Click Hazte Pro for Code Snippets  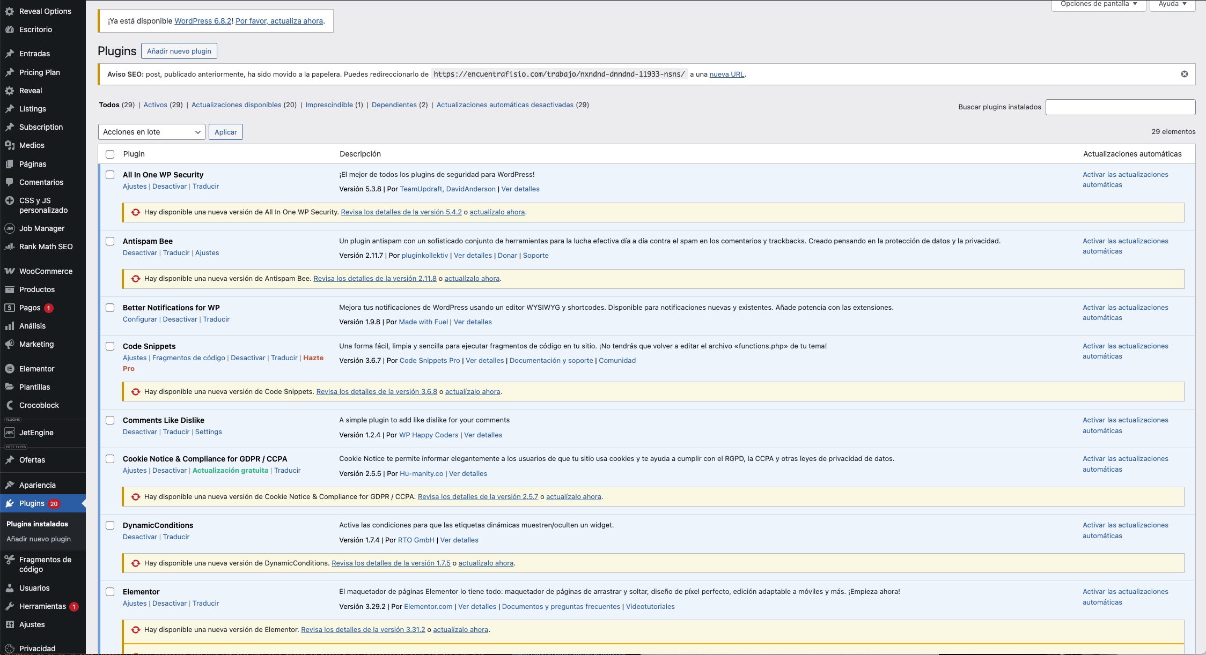pos(313,358)
